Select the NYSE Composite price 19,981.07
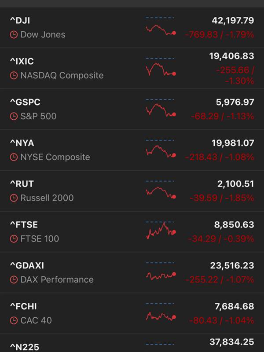Image resolution: width=264 pixels, height=352 pixels. pyautogui.click(x=233, y=143)
